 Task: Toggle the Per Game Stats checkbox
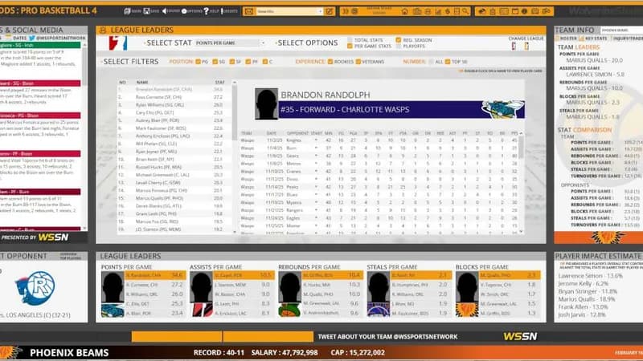point(350,47)
